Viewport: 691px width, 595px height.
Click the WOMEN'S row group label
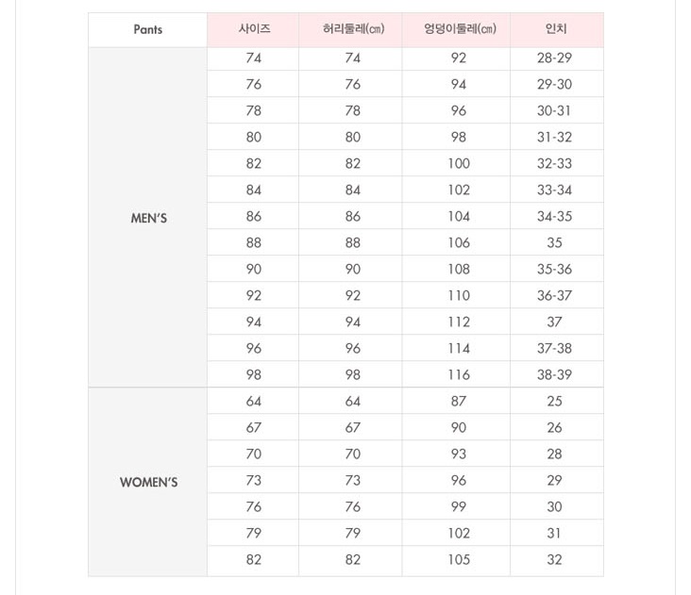point(148,482)
